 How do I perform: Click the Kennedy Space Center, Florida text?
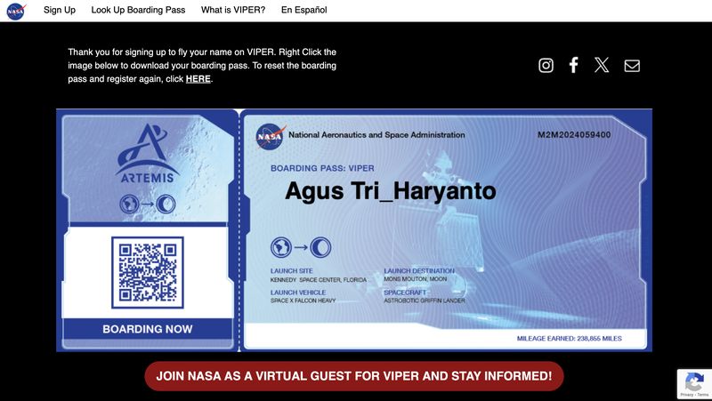coord(319,280)
